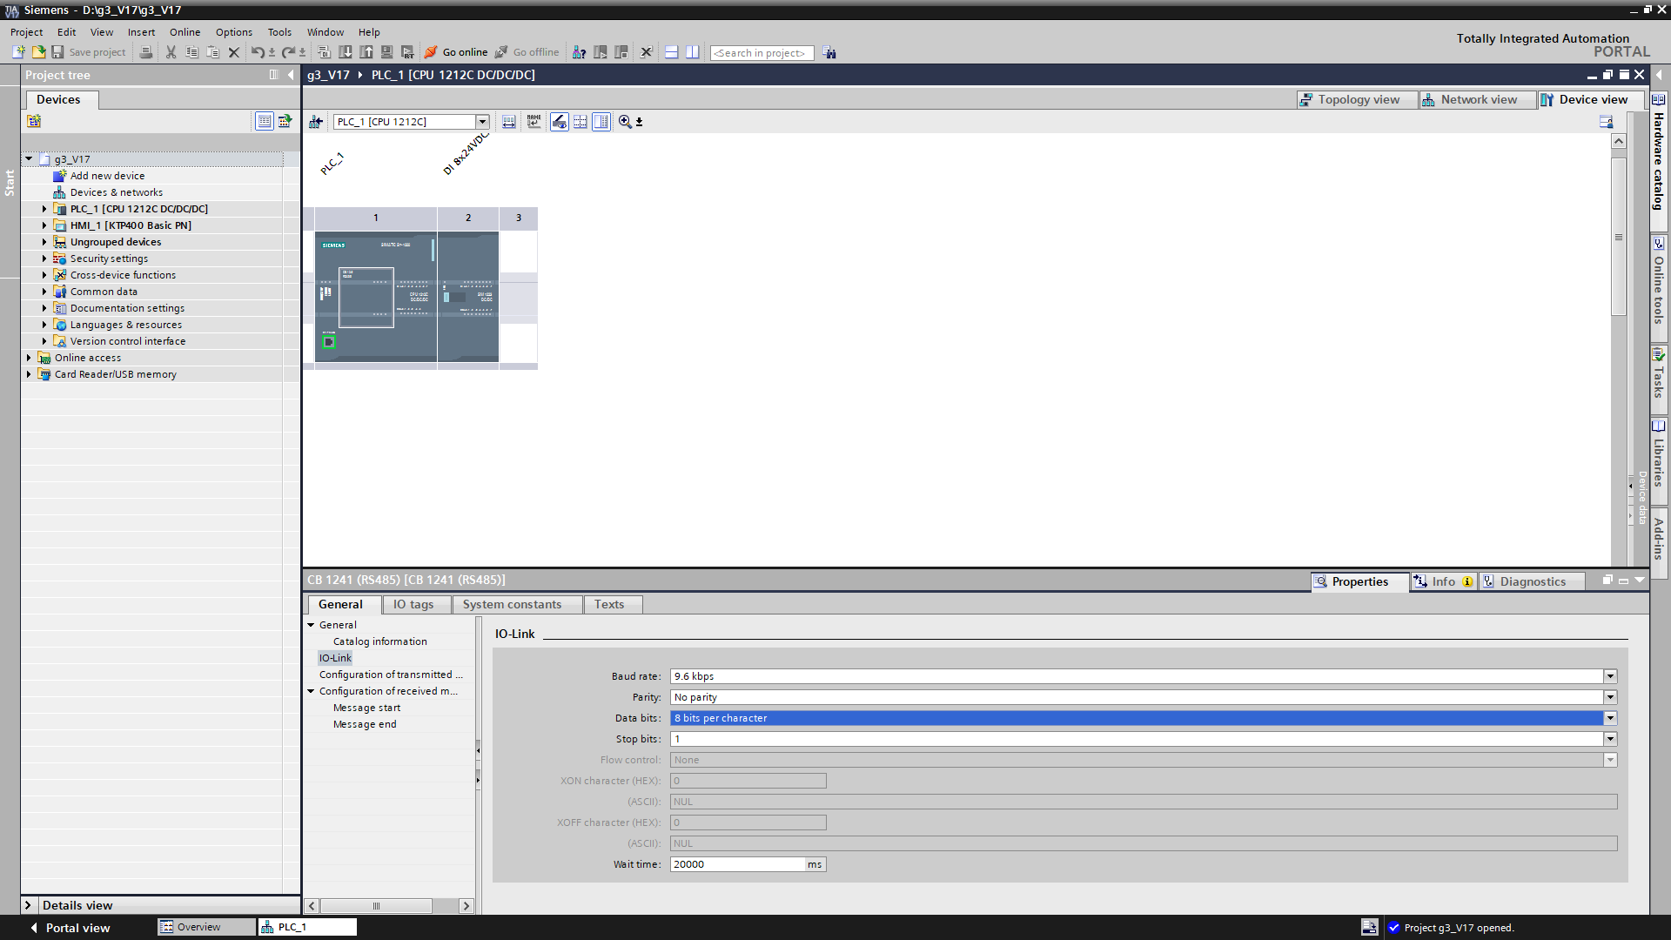Viewport: 1671px width, 940px height.
Task: Click the binoculars search icon
Action: tap(829, 52)
